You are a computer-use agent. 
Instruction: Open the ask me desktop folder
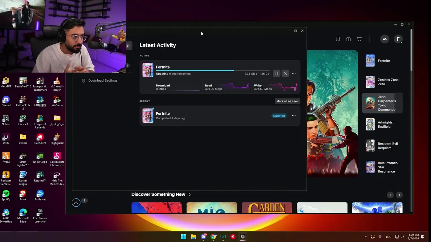point(23,139)
